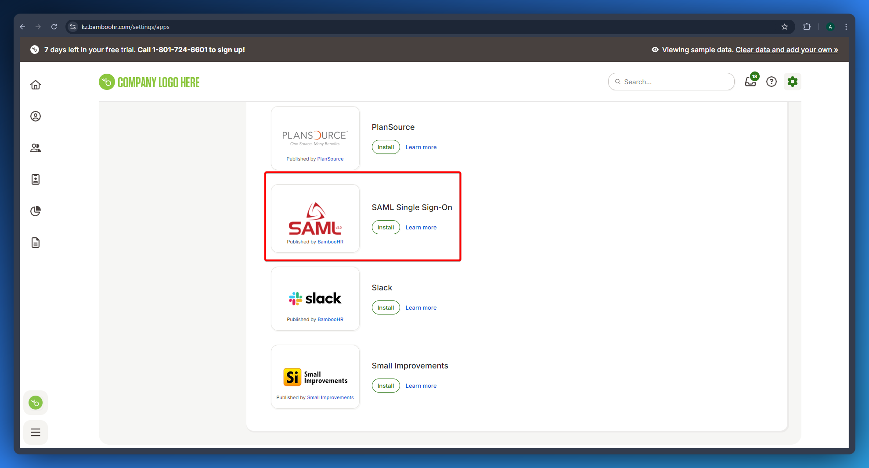Screen dimensions: 869x468
Task: Click the Slack logo thumbnail
Action: (x=315, y=298)
